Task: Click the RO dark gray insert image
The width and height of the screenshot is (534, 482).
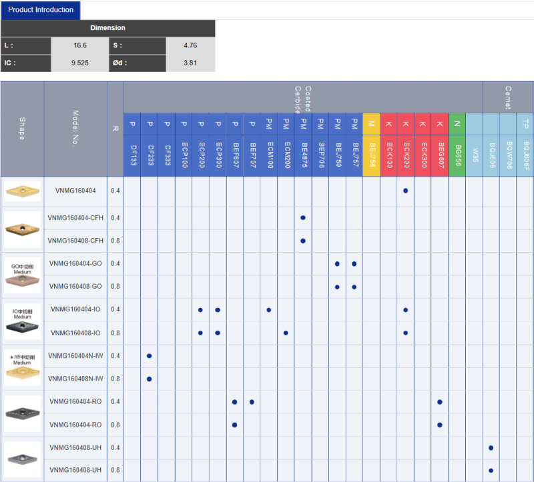Action: 23,413
